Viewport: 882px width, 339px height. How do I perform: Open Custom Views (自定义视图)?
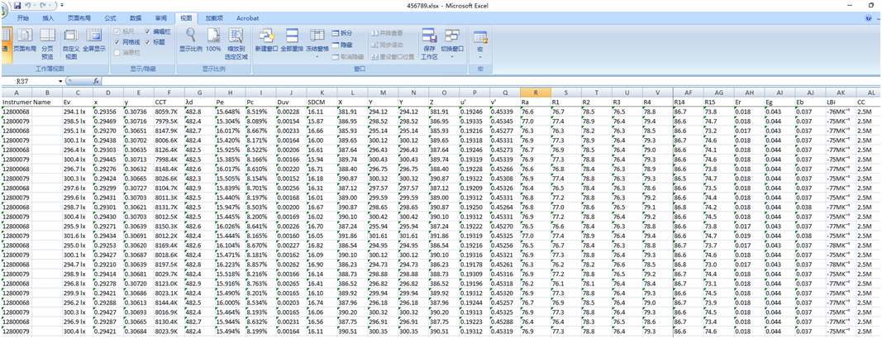[71, 41]
